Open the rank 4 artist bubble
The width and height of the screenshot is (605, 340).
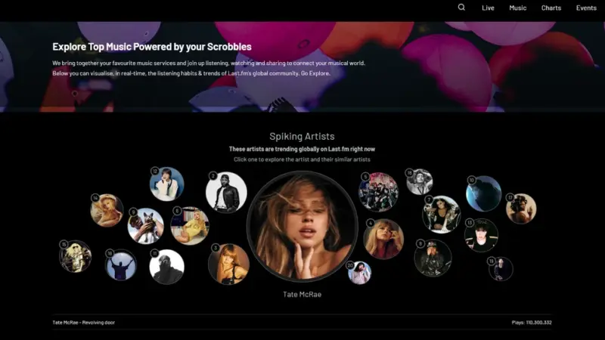click(383, 239)
